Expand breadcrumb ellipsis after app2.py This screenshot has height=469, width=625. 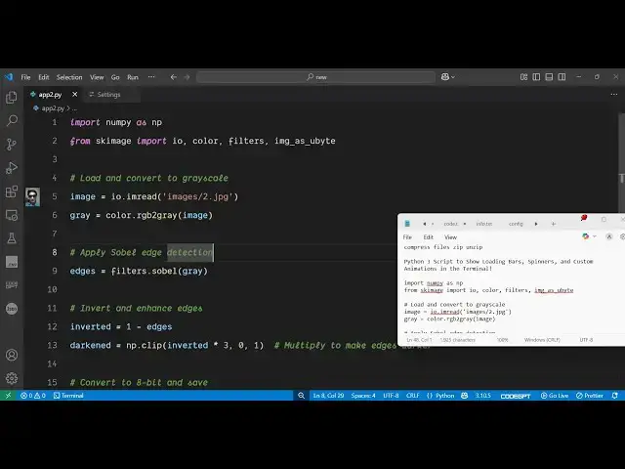(74, 108)
